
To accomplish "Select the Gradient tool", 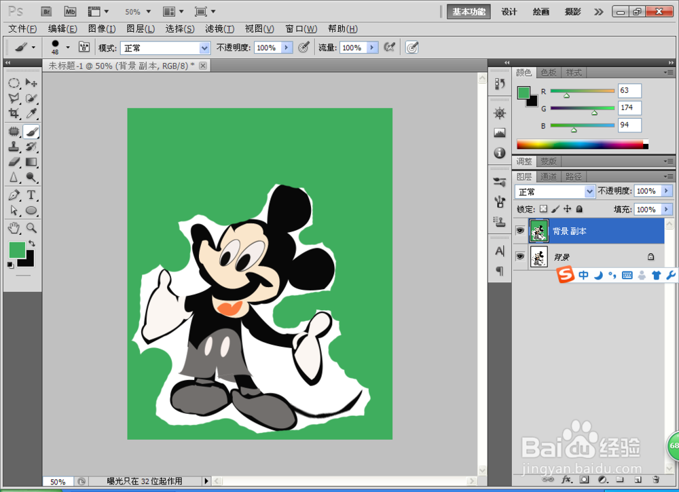I will [x=31, y=162].
